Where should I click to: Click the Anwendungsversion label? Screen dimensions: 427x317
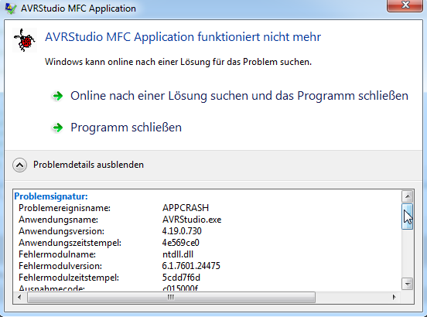pos(62,231)
